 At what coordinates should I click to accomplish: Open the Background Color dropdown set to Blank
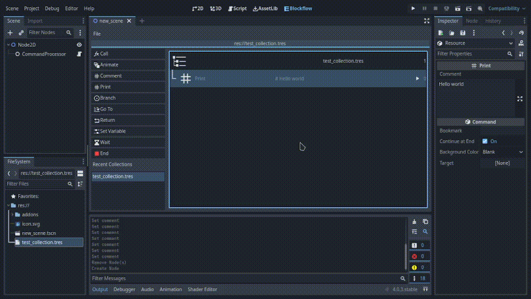coord(502,152)
